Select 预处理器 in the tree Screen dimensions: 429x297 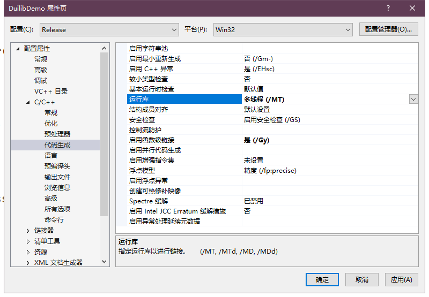[57, 134]
